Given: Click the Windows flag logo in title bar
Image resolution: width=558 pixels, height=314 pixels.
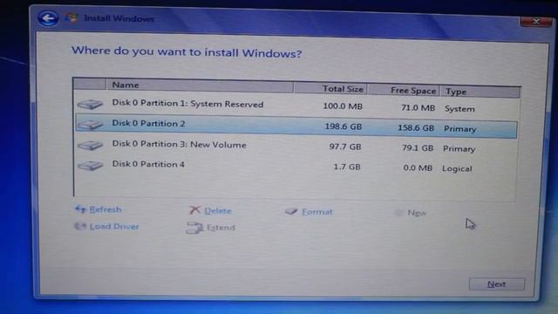Looking at the screenshot, I should coord(71,17).
